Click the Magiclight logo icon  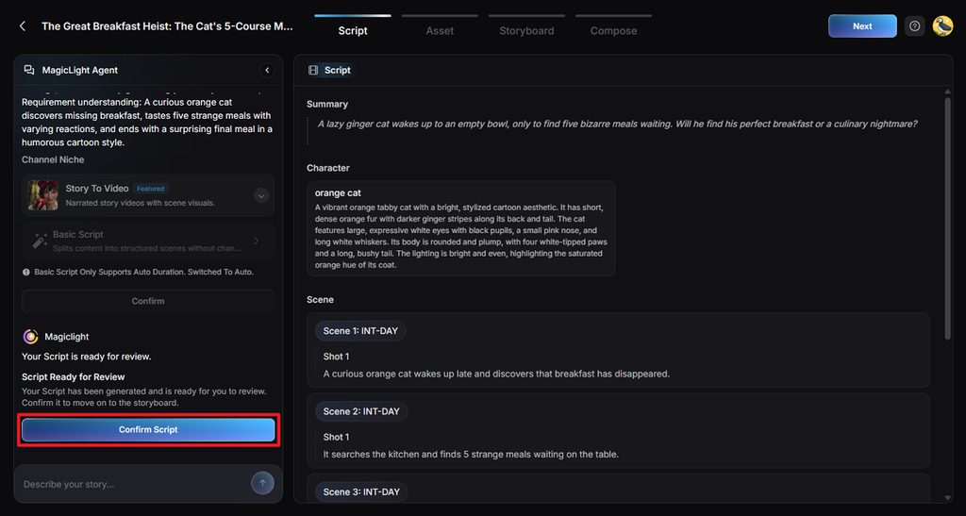pyautogui.click(x=30, y=337)
